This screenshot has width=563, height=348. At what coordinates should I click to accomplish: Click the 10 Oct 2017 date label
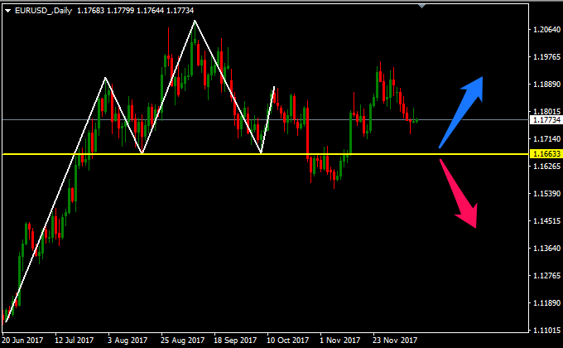pos(287,340)
